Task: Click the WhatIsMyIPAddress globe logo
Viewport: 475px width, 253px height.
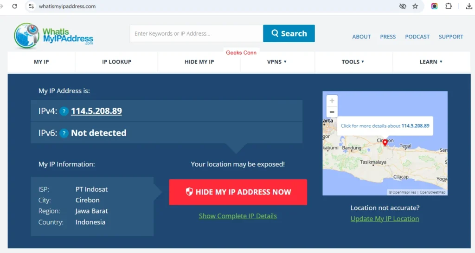Action: click(x=53, y=36)
